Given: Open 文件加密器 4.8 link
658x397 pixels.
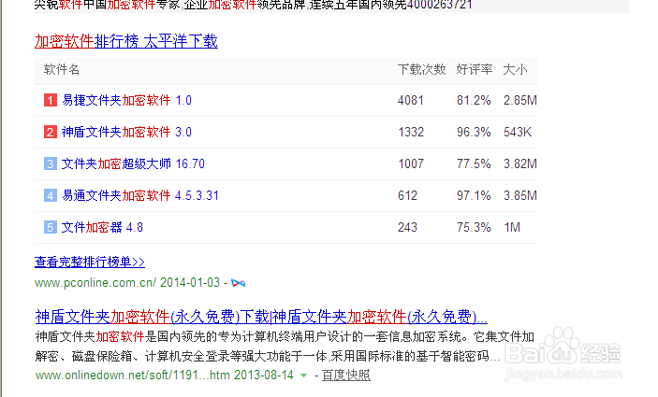Looking at the screenshot, I should (102, 227).
